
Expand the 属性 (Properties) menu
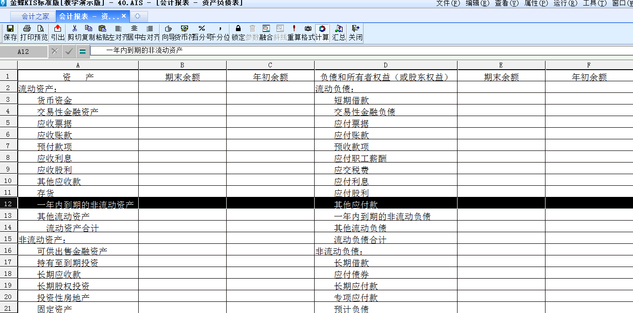click(x=535, y=4)
